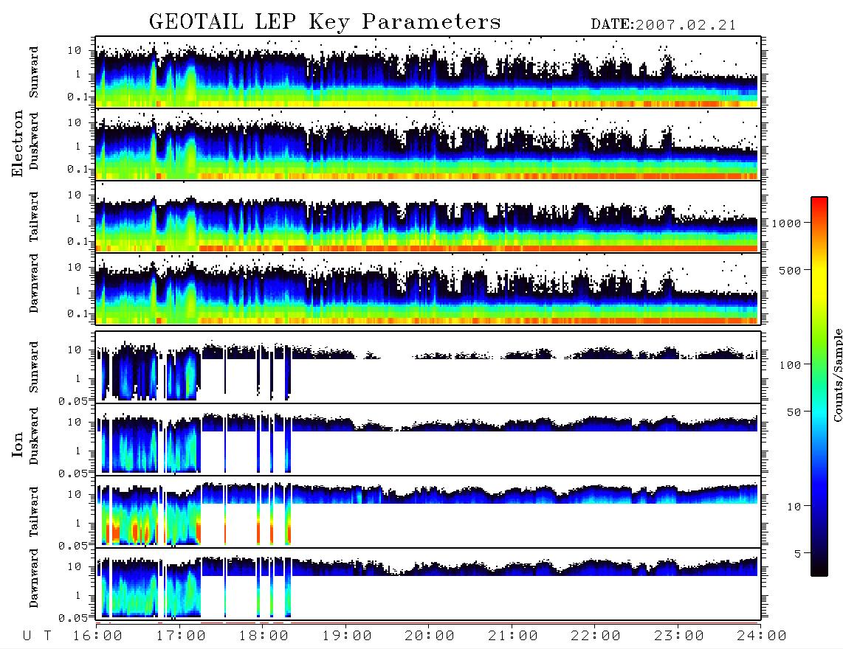Click the Electron Sunward panel label
Screen dimensions: 843x649
coord(34,72)
